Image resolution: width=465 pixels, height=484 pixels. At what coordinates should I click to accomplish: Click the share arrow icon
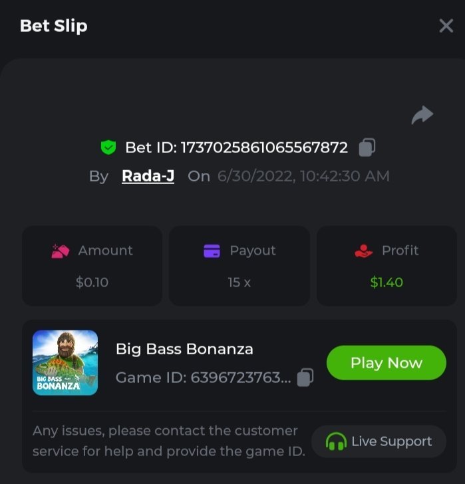pyautogui.click(x=422, y=115)
